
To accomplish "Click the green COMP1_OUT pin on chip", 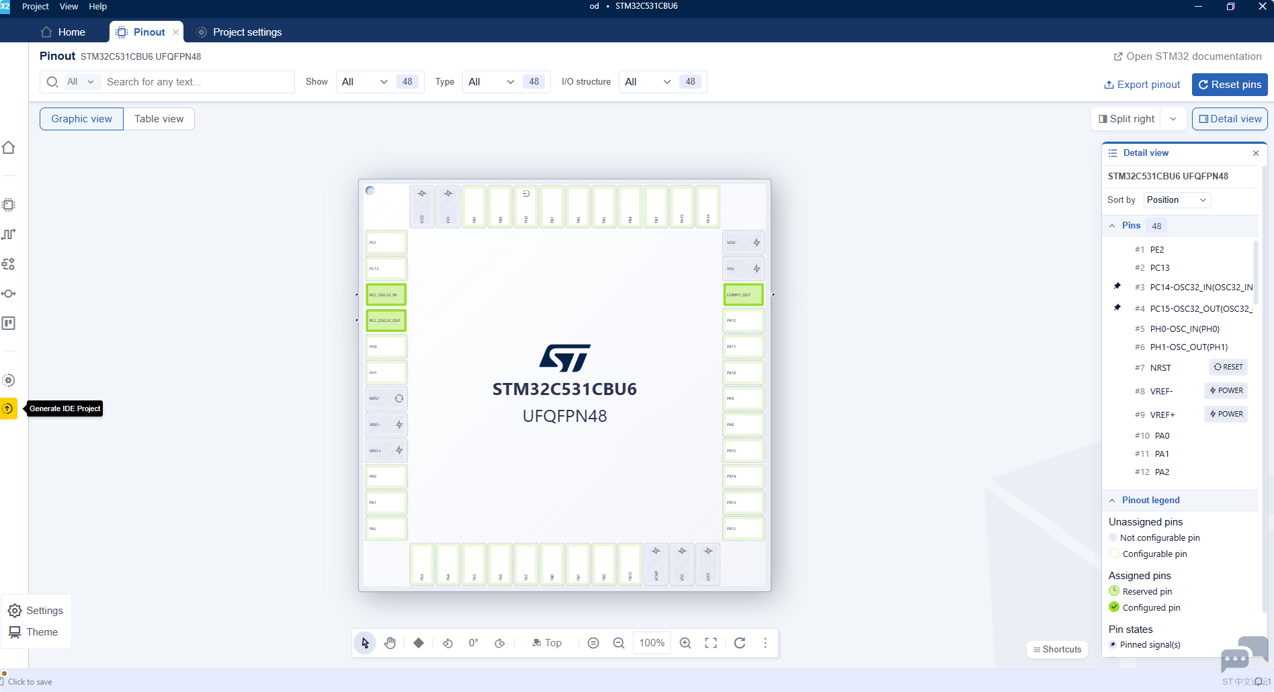I will (x=743, y=294).
